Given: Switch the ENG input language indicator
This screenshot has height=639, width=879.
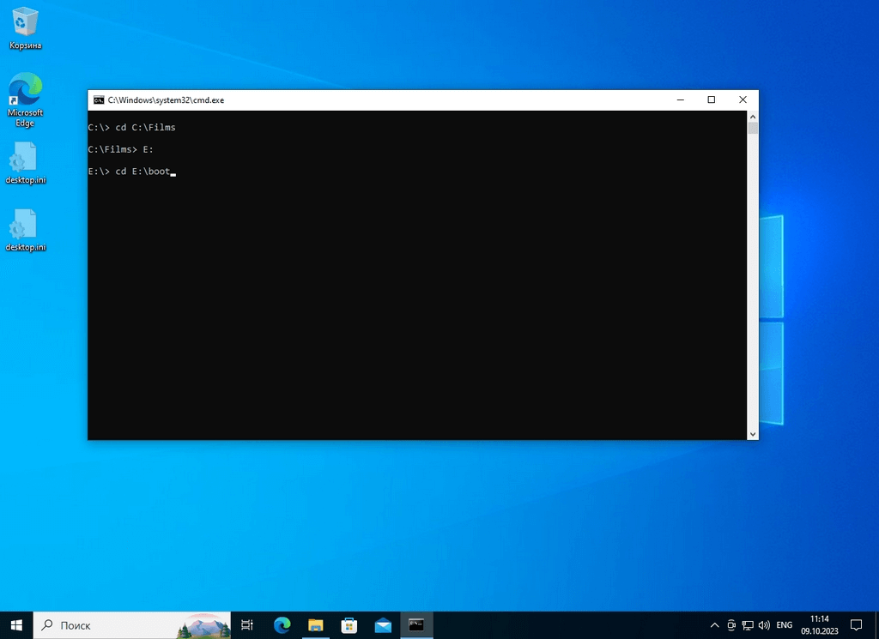Looking at the screenshot, I should pos(785,625).
